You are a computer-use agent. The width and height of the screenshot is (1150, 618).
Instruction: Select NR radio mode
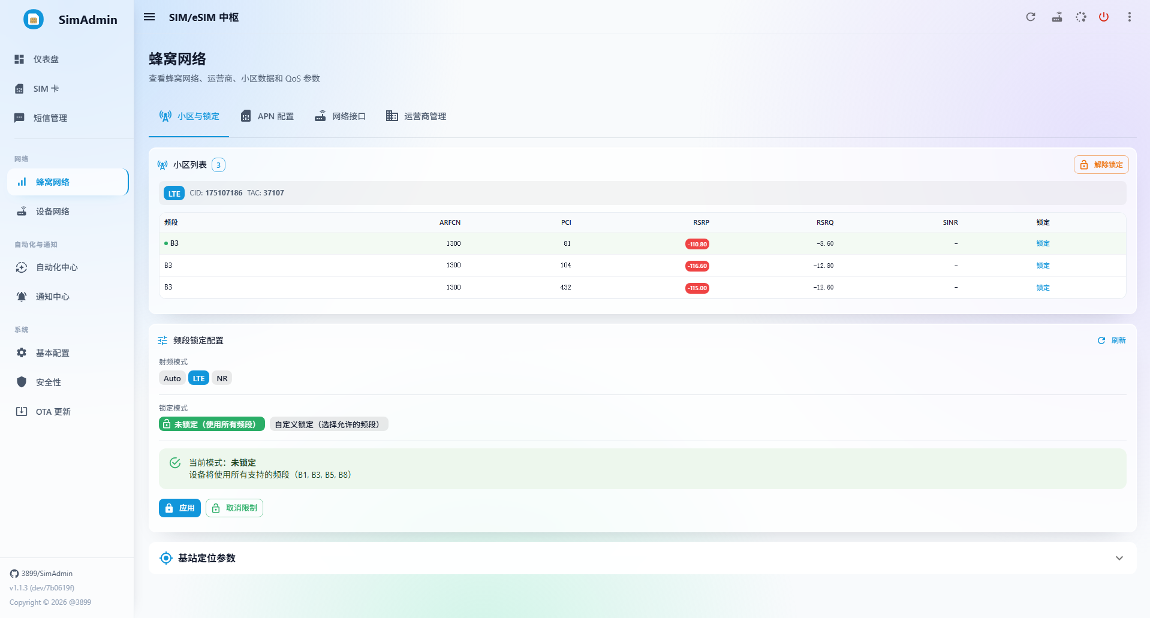[x=222, y=378]
